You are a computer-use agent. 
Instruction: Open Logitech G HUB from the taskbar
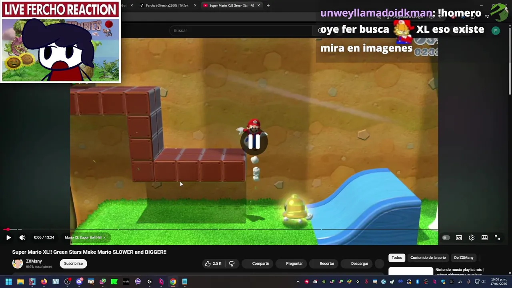tap(150, 282)
